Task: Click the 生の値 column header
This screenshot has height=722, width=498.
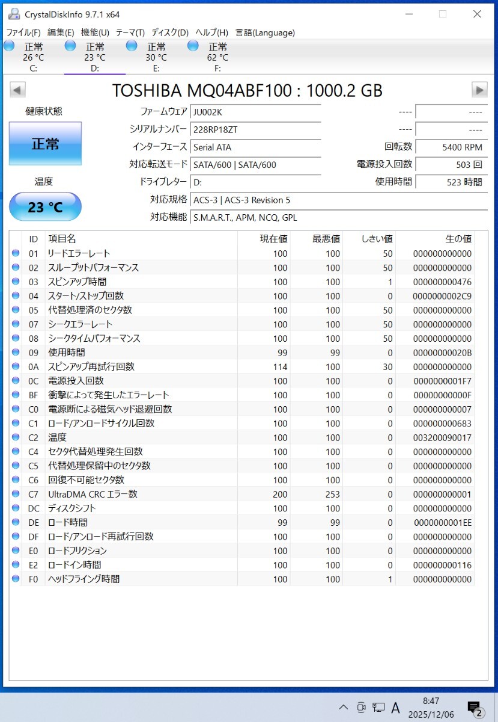Action: click(x=435, y=239)
